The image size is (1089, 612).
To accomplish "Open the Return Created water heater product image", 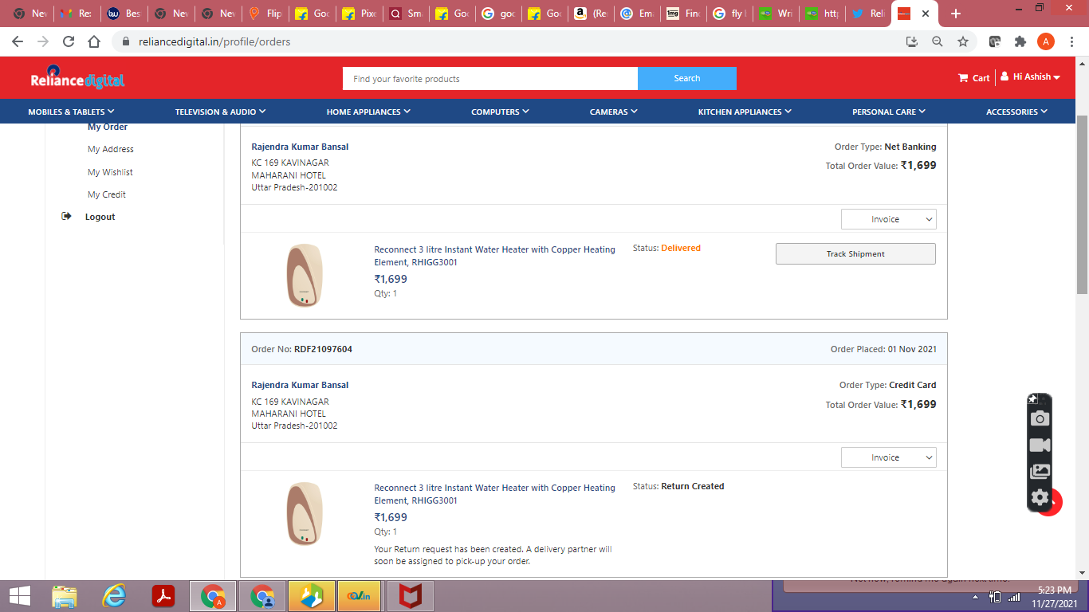I will click(305, 513).
